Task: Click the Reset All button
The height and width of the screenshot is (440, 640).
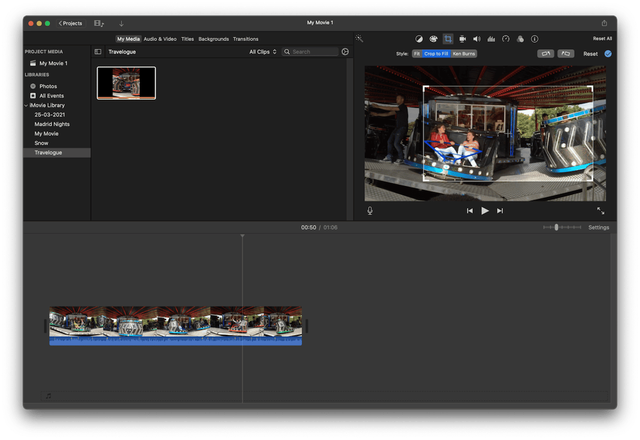Action: tap(602, 38)
